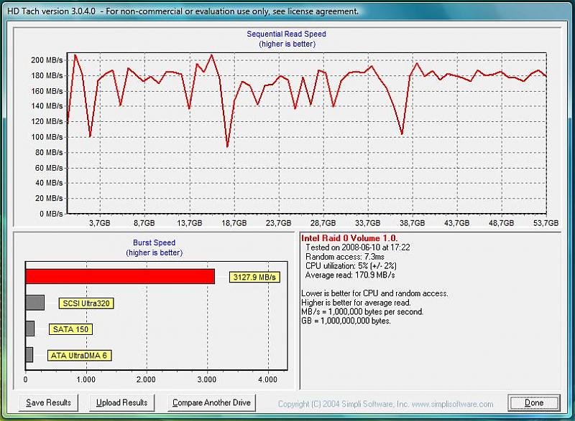Close the dialog with Done
The height and width of the screenshot is (421, 575).
[x=534, y=403]
